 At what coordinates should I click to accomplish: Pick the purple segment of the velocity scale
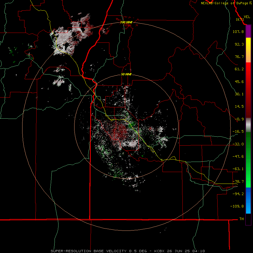tap(248, 31)
